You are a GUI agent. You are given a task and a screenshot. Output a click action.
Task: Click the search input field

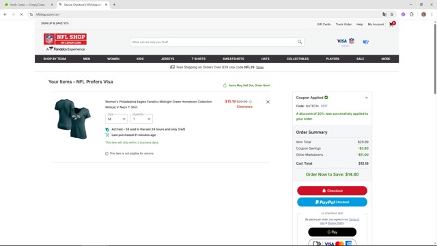pyautogui.click(x=213, y=42)
